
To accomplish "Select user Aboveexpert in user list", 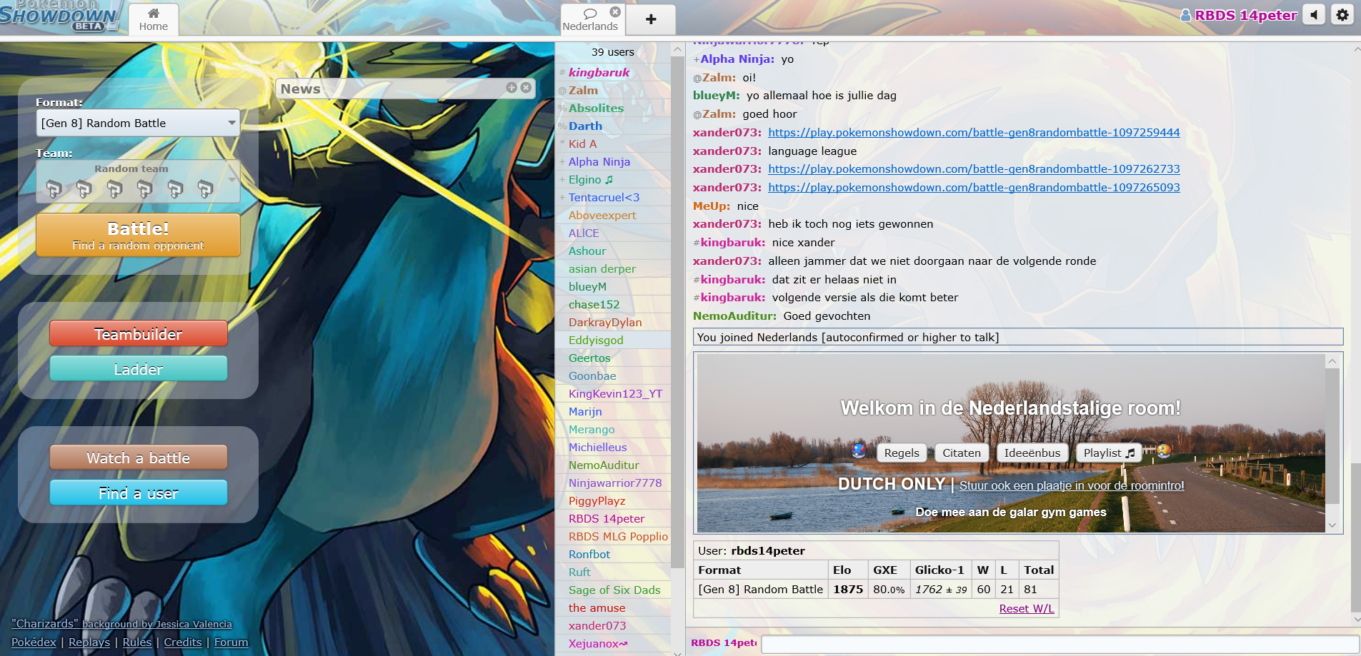I will pos(613,215).
